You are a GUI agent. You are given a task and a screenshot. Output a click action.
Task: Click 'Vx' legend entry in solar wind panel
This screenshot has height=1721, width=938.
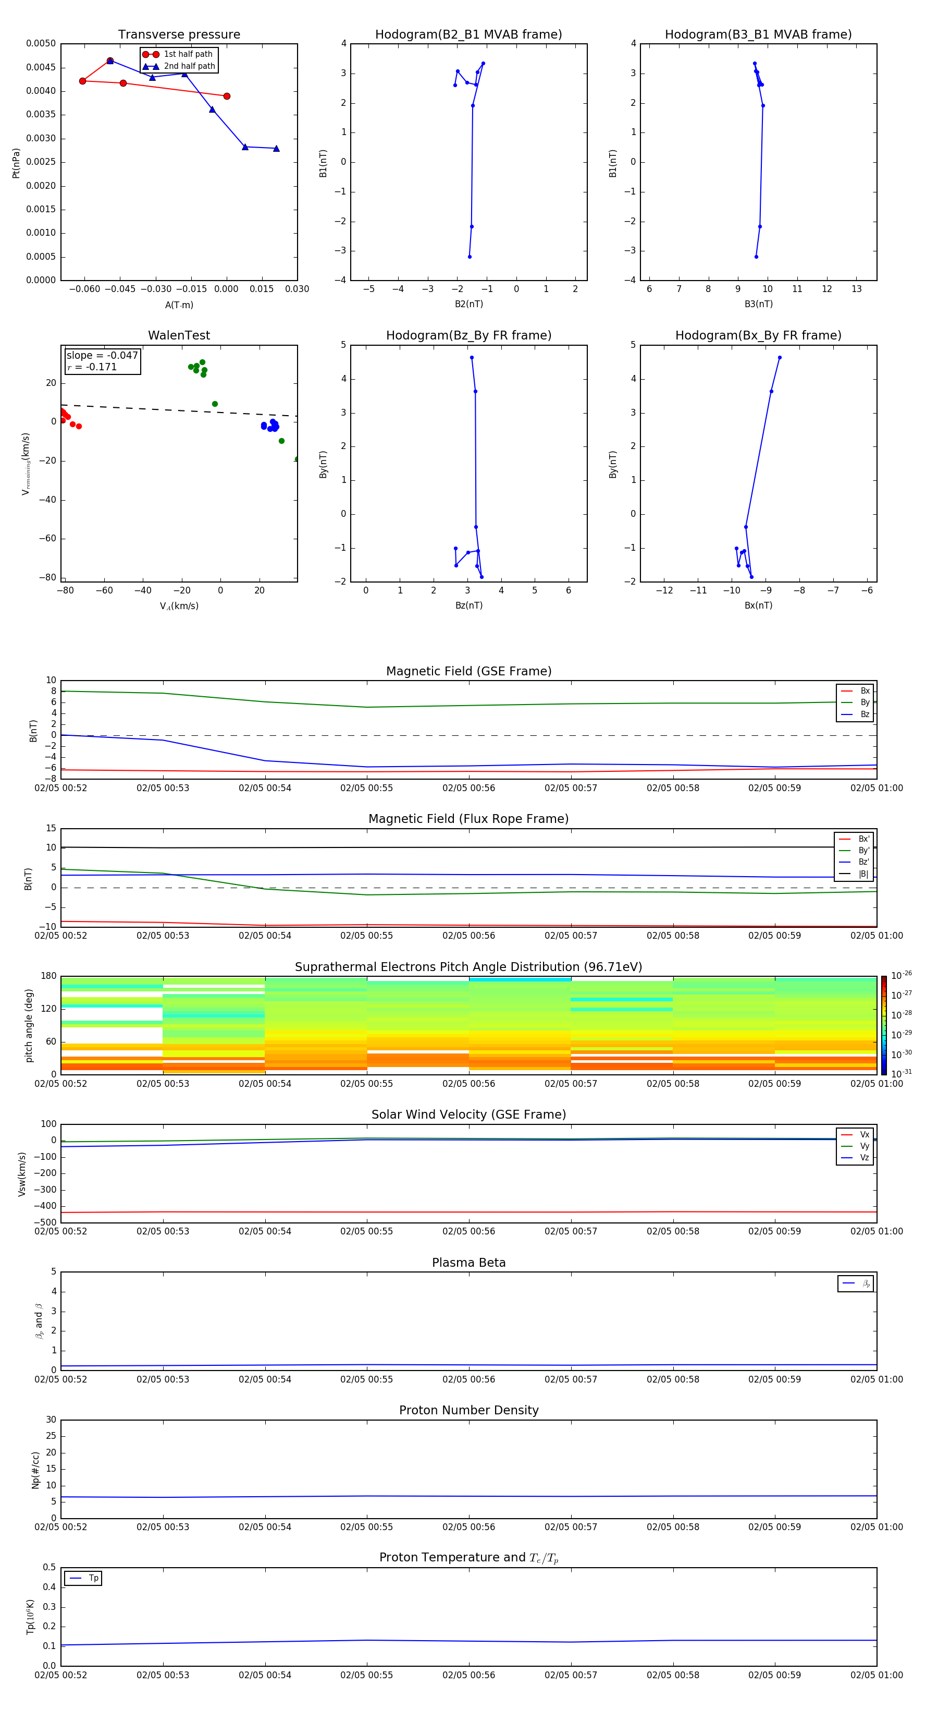click(x=855, y=1134)
